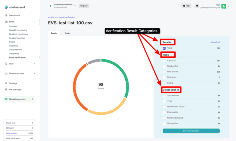Click the File manager icon
Image resolution: width=236 pixels, height=141 pixels.
6,89
